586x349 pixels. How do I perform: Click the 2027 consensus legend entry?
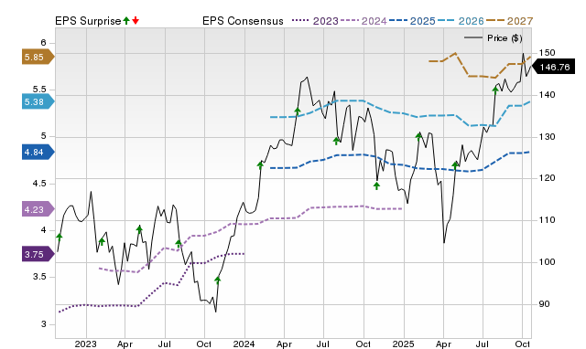pyautogui.click(x=509, y=21)
